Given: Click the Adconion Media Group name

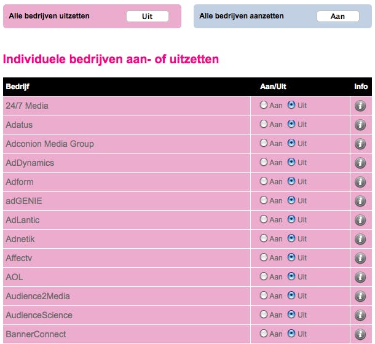Looking at the screenshot, I should [x=50, y=144].
